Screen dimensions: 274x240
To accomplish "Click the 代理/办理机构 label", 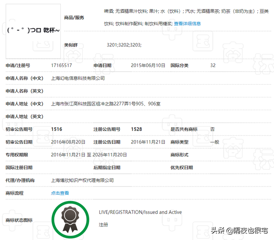I will (x=20, y=180).
